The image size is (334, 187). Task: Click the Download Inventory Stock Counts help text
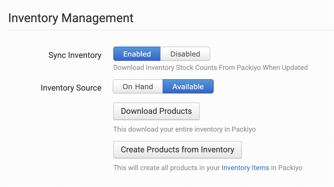(x=211, y=68)
